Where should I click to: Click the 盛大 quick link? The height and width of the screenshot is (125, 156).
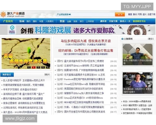click(x=145, y=15)
